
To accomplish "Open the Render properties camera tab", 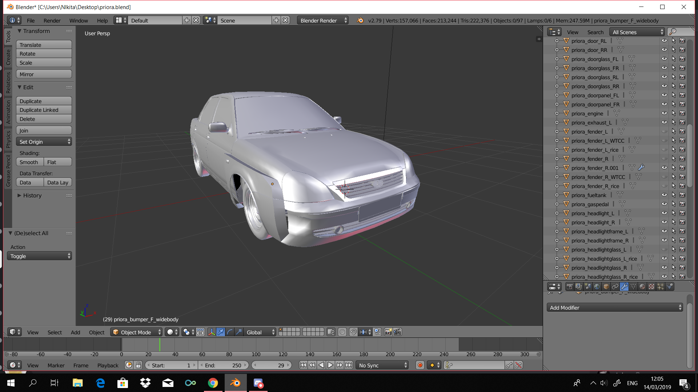I will [x=570, y=287].
